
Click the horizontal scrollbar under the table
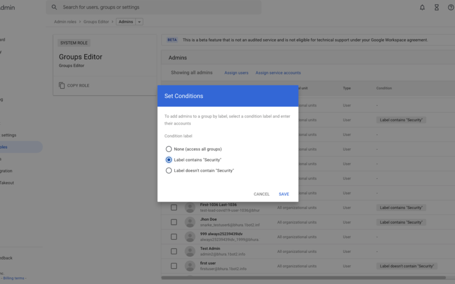pos(303,278)
